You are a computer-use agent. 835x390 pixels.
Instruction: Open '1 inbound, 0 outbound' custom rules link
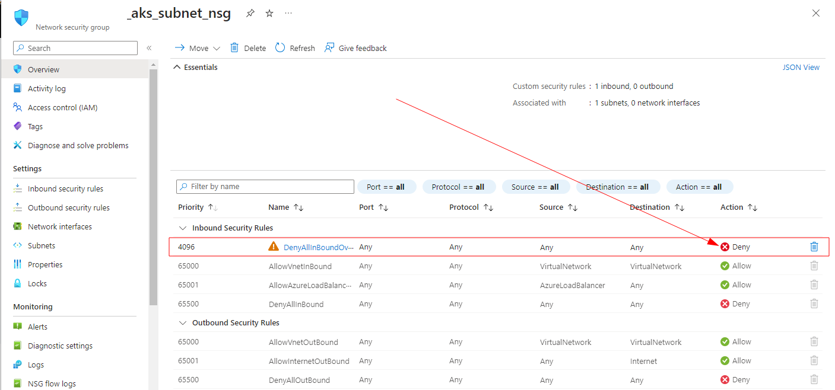coord(634,87)
